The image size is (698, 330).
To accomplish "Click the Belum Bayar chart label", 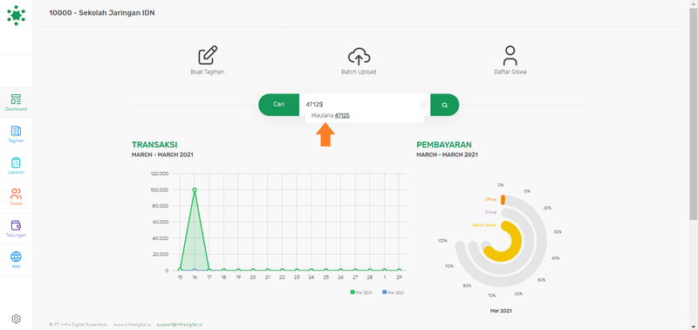I will pos(485,225).
